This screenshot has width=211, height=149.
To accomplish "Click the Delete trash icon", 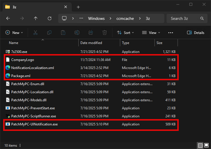I will click(105, 33).
